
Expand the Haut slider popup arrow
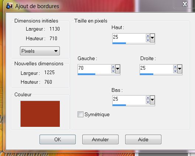point(152,38)
